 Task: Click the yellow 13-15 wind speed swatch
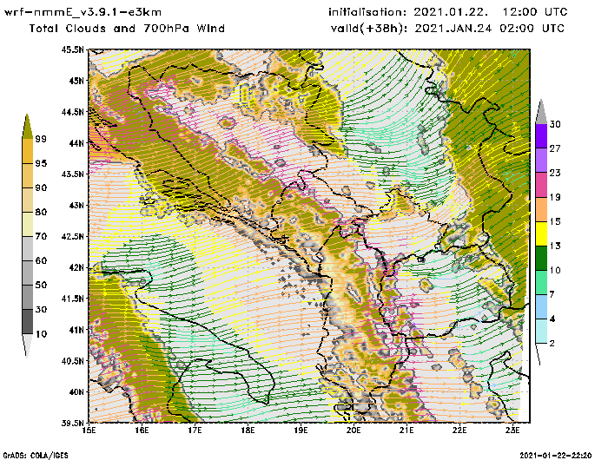click(x=541, y=233)
